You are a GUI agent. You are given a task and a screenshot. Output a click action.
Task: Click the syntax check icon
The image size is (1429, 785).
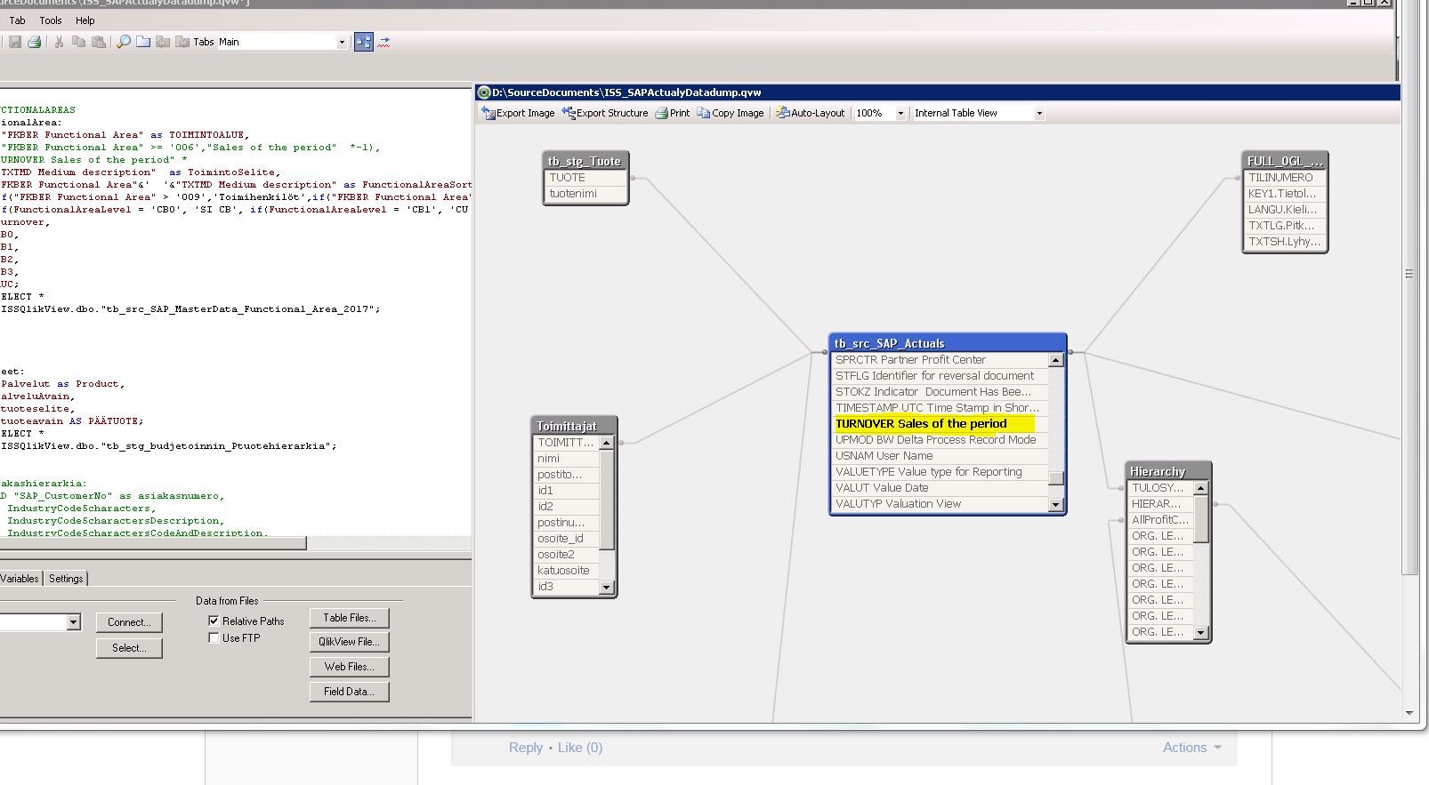[383, 42]
